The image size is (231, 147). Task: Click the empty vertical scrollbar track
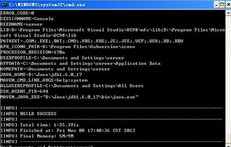[228, 75]
